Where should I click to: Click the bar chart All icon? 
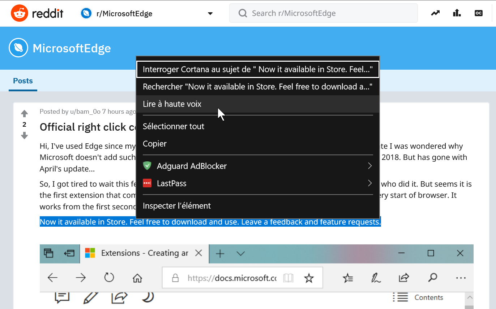click(x=457, y=13)
